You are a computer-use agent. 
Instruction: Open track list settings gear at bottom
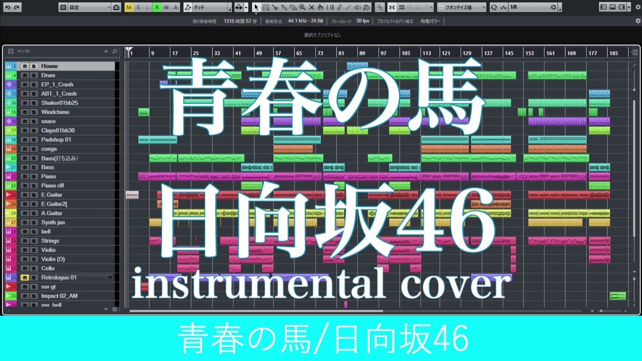point(114,309)
